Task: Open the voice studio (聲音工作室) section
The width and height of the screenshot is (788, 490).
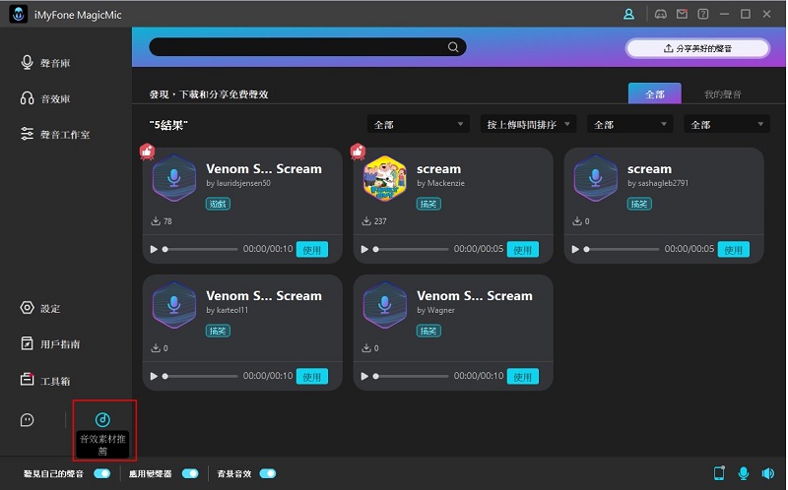Action: coord(55,134)
